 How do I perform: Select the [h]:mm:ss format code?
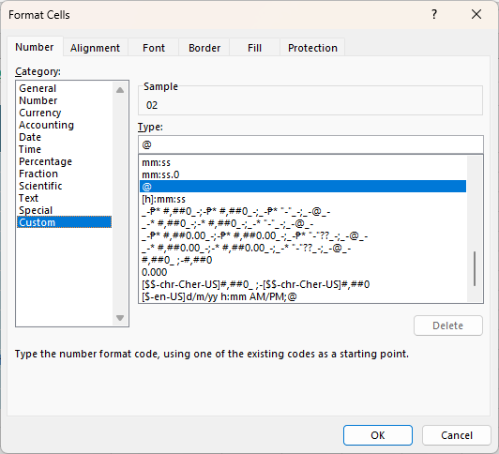303,199
